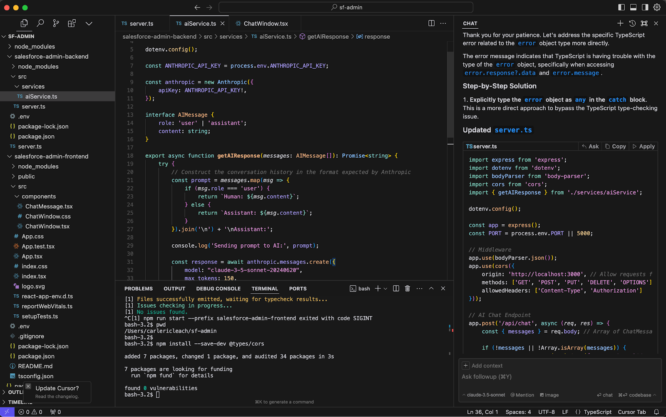The height and width of the screenshot is (417, 666).
Task: Open tsconfig.json in the explorer
Action: (x=57, y=376)
